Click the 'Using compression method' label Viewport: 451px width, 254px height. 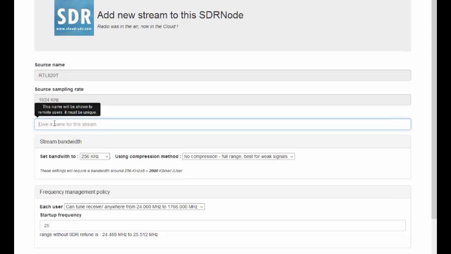click(148, 156)
